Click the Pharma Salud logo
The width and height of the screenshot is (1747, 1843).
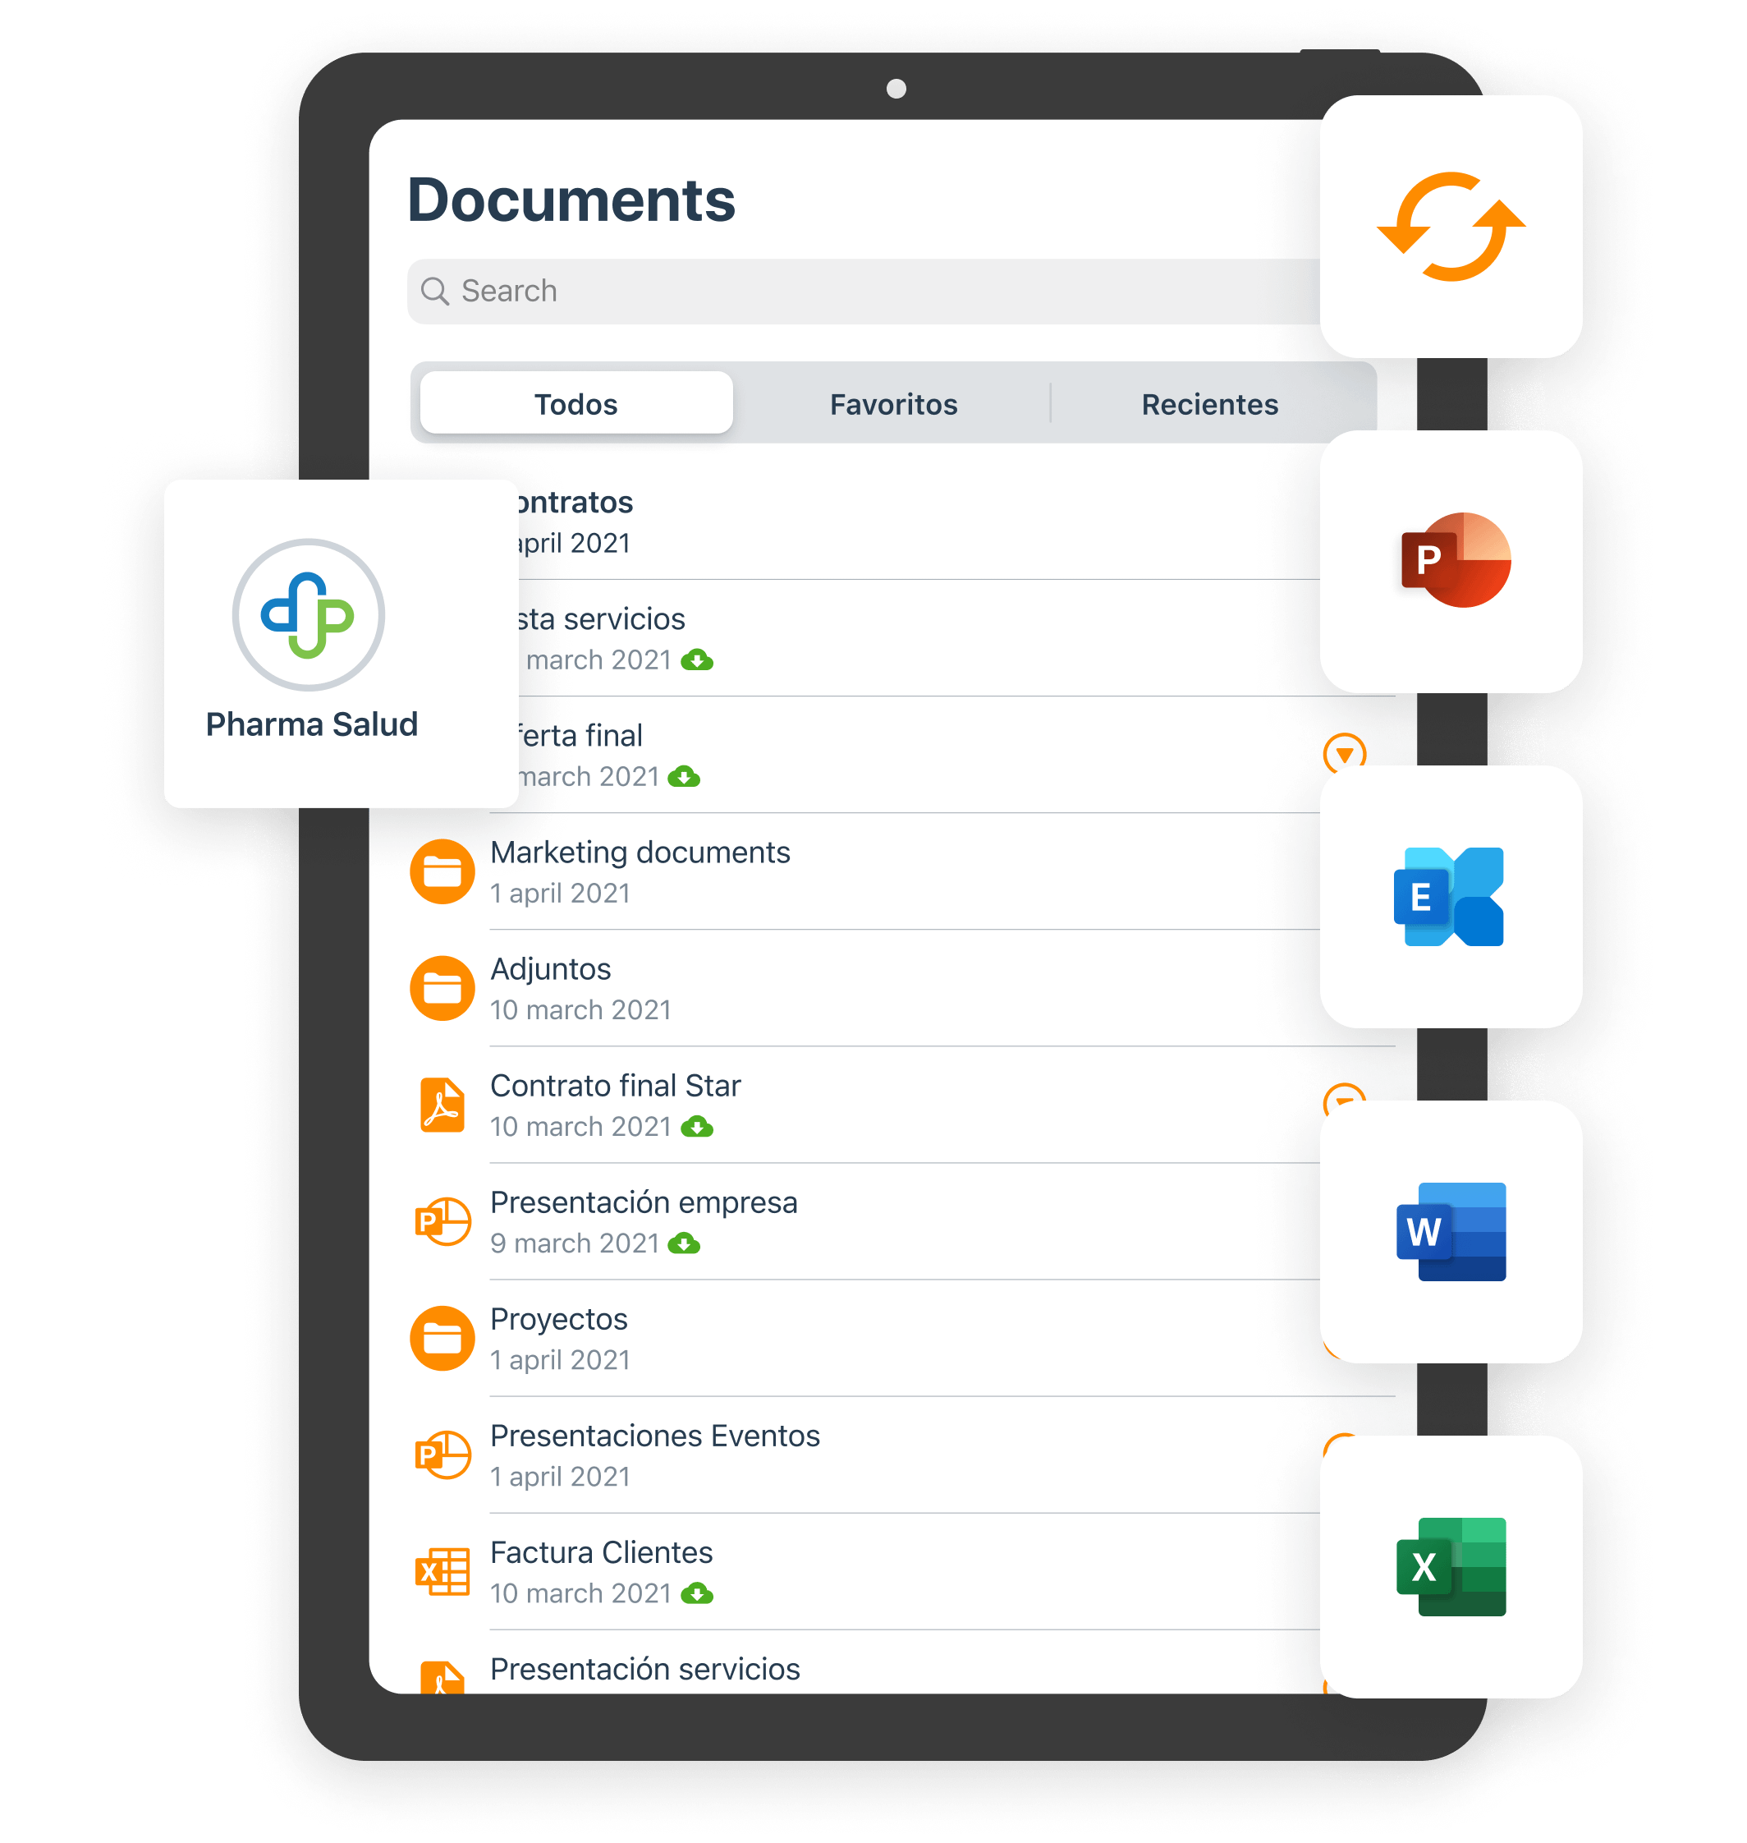pyautogui.click(x=308, y=615)
